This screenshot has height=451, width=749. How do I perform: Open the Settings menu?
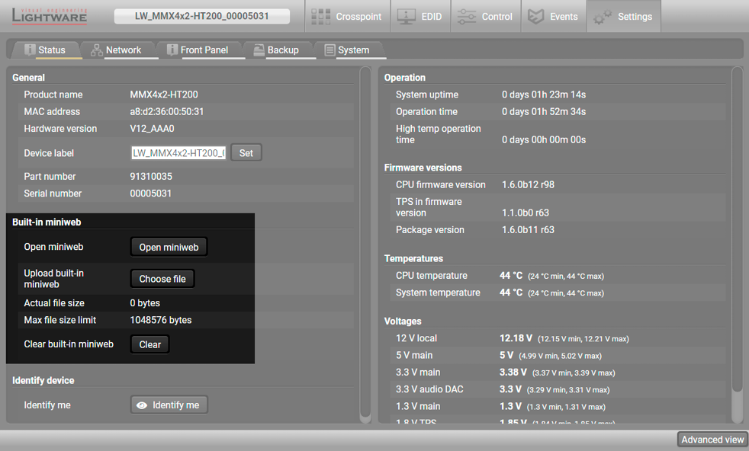(x=623, y=16)
